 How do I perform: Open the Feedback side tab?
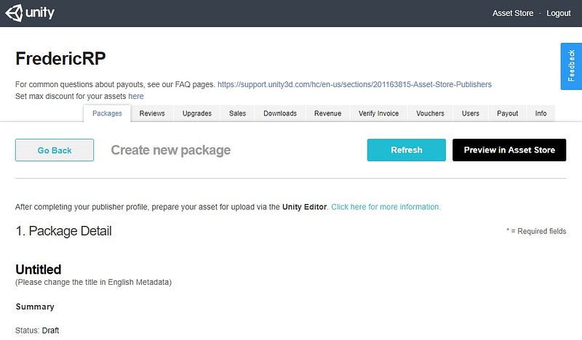(571, 66)
